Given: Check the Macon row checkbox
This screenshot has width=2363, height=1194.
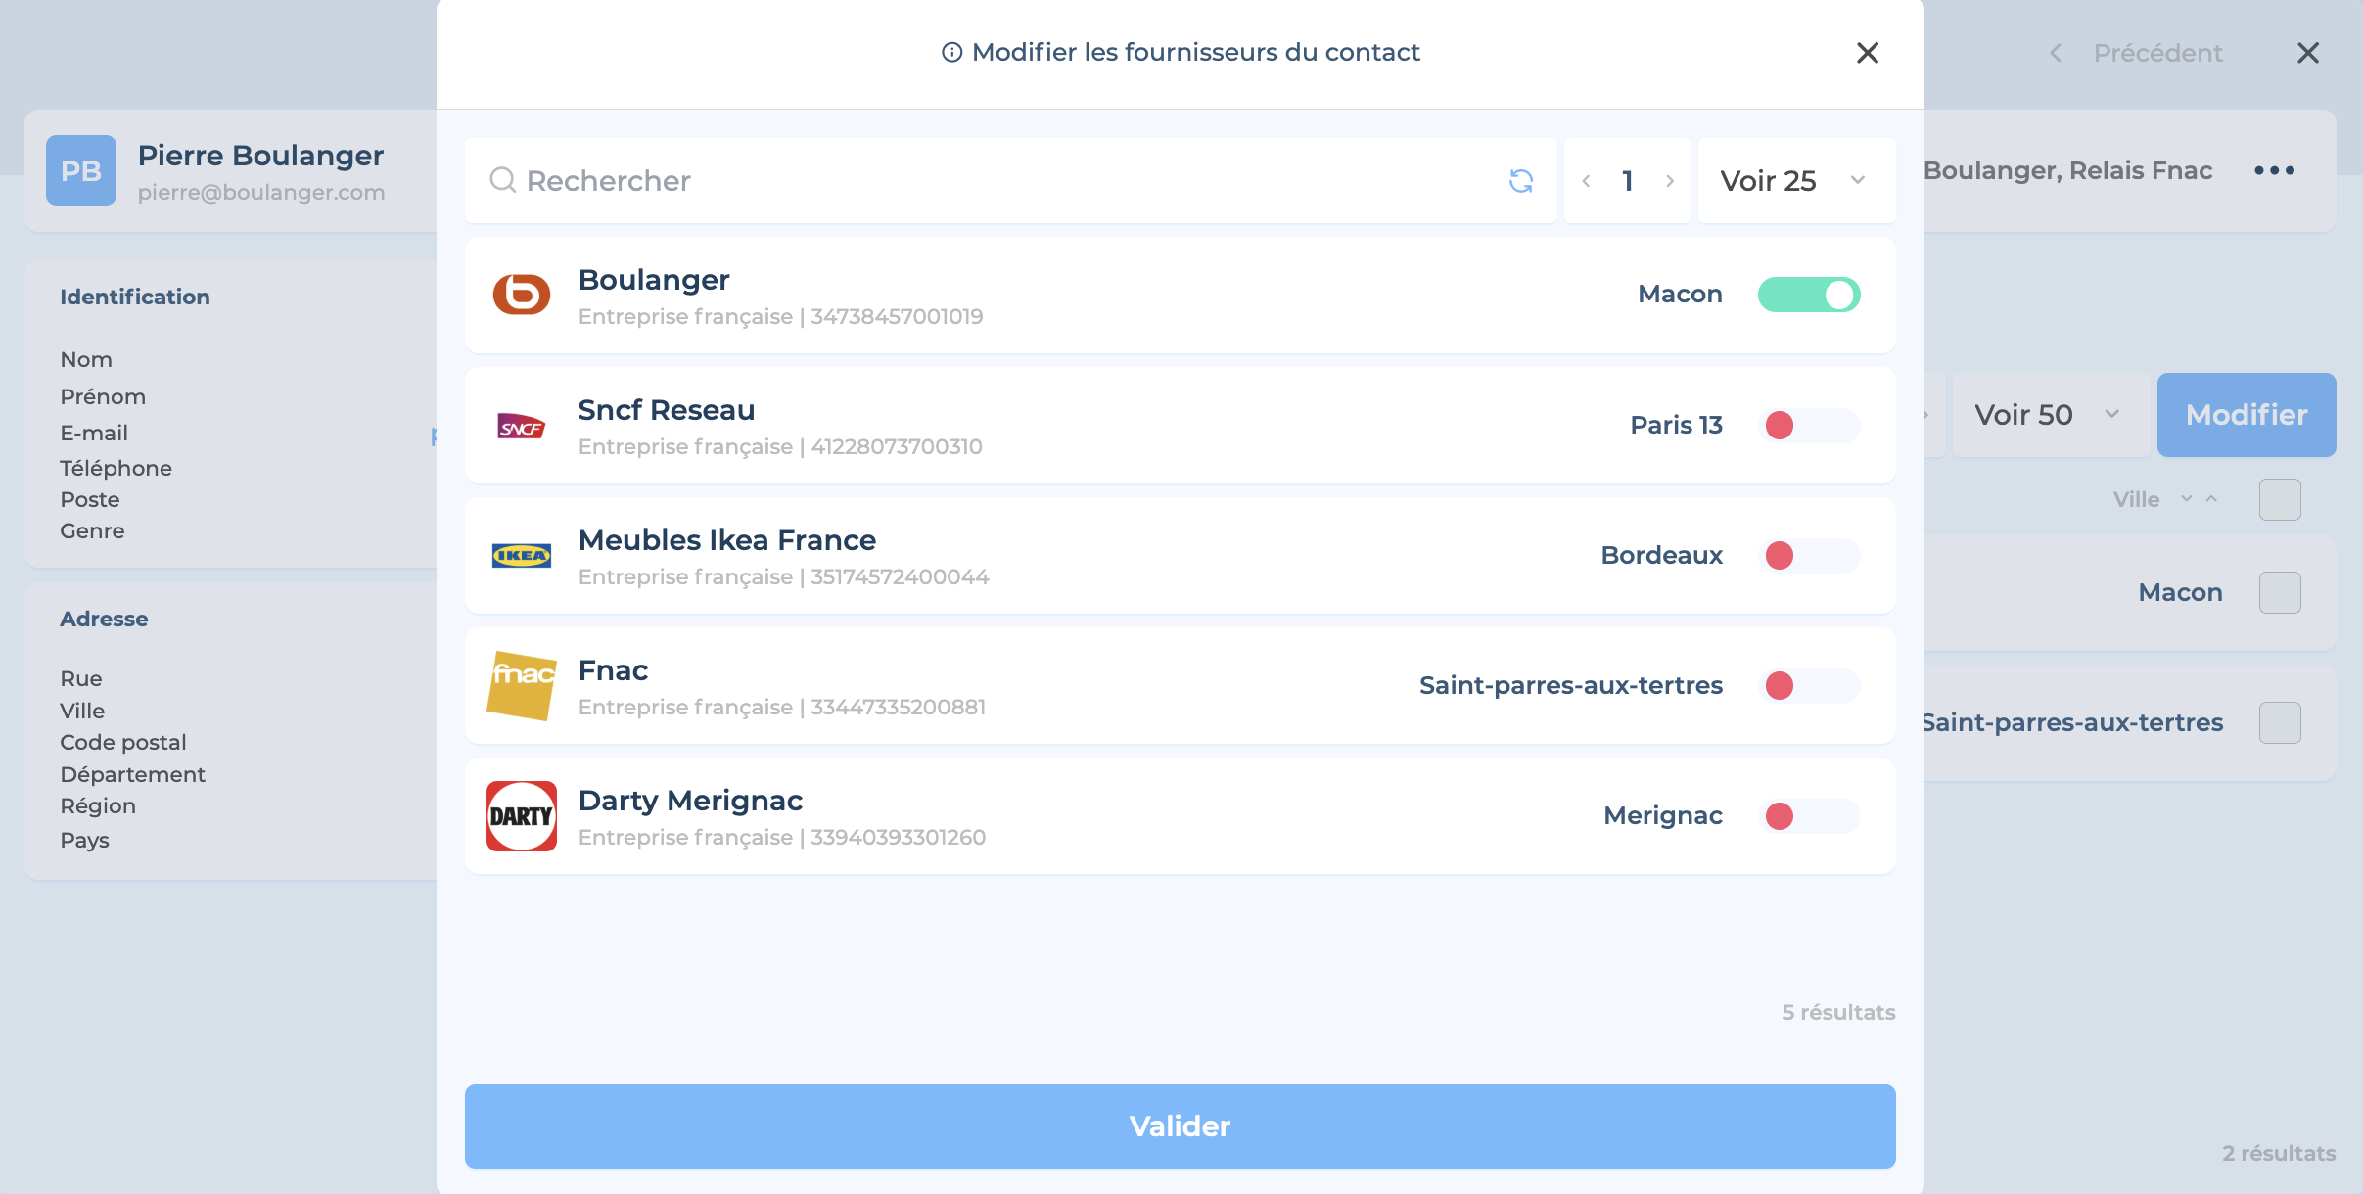Looking at the screenshot, I should 2280,593.
